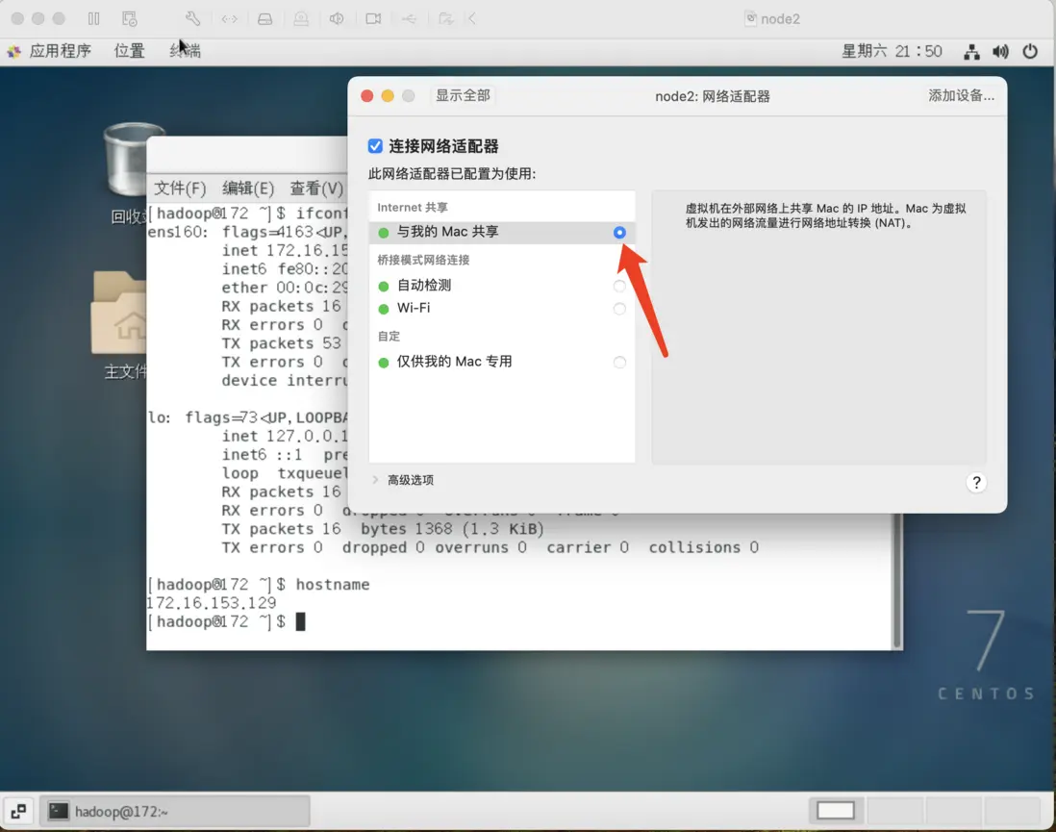Click the show-desktop icon in the bottom panel
The image size is (1056, 832).
[19, 811]
